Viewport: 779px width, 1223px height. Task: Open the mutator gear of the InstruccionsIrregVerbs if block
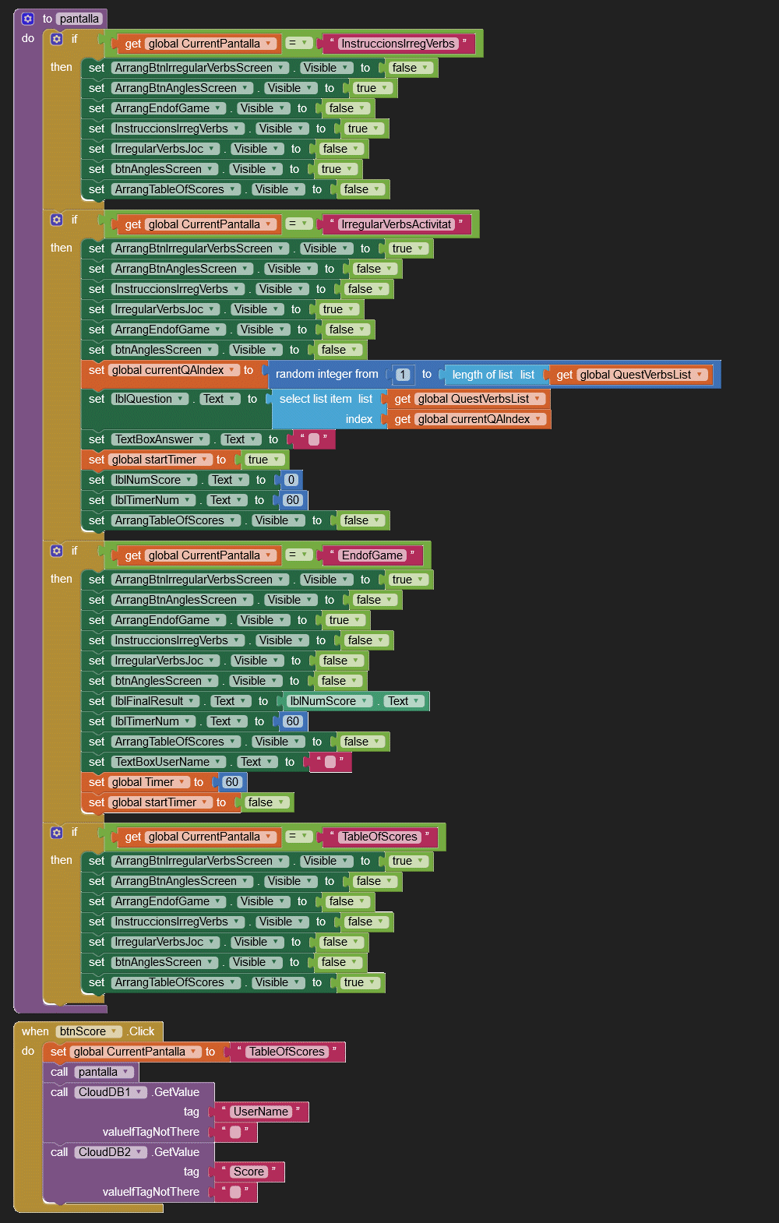(x=57, y=39)
